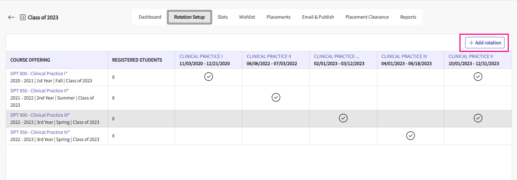This screenshot has height=180, width=517.
Task: Go to the Wishlist tab
Action: [x=247, y=17]
